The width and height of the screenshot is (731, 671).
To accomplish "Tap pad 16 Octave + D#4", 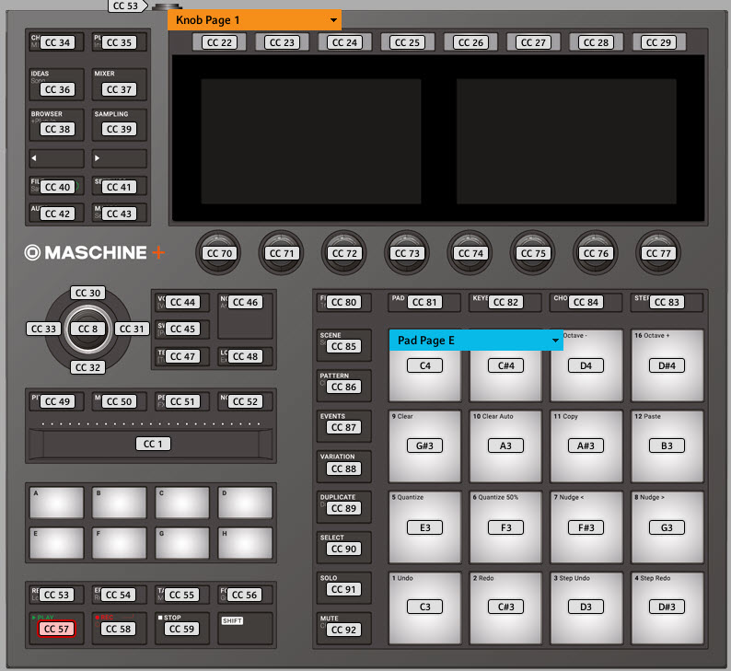I will pos(667,365).
